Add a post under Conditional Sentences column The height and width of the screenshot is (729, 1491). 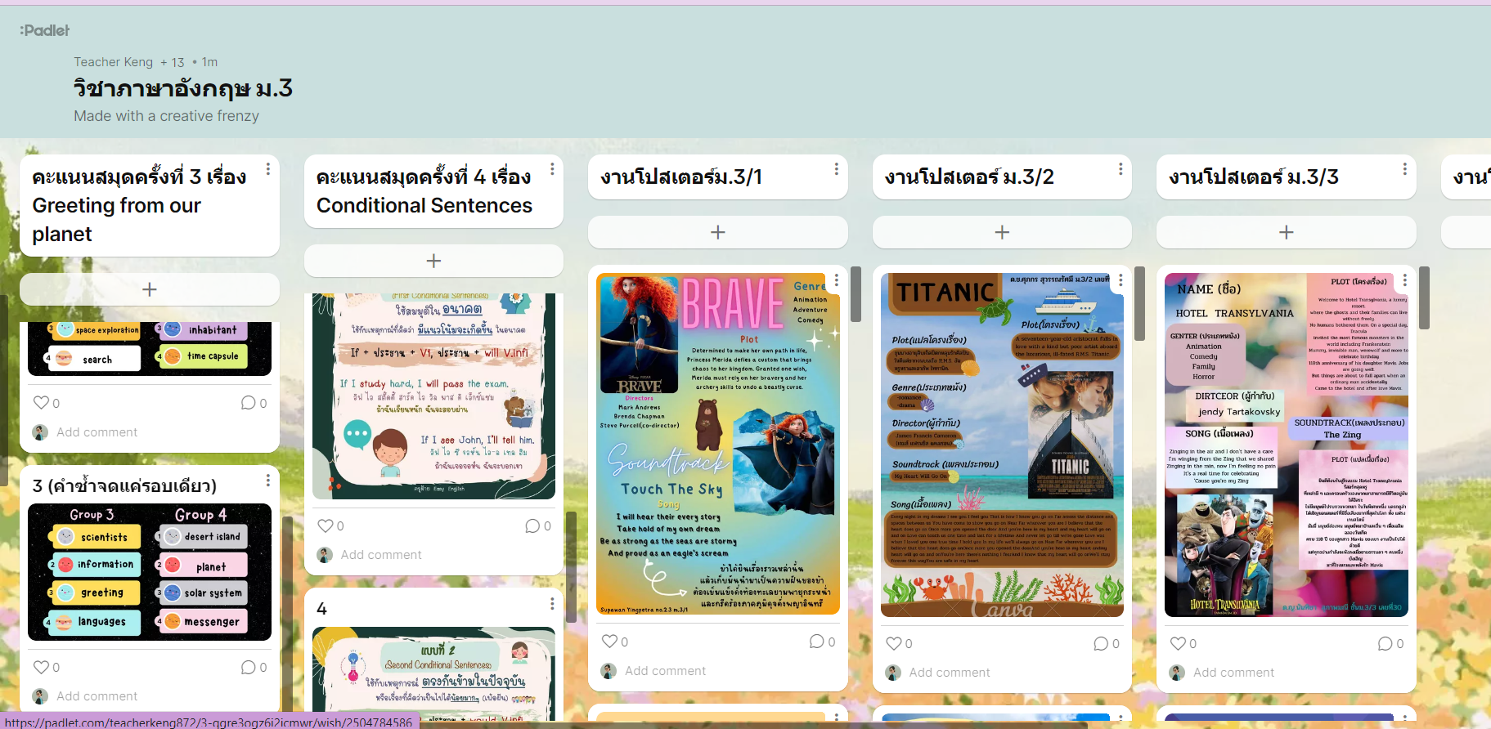[433, 261]
